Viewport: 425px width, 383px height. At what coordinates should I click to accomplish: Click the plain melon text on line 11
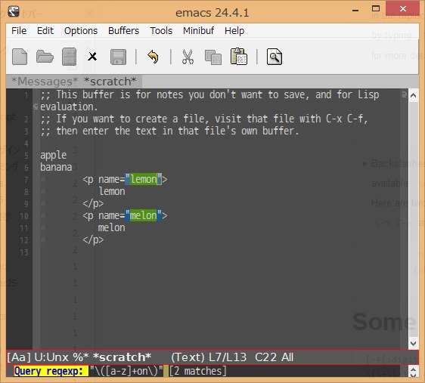112,227
